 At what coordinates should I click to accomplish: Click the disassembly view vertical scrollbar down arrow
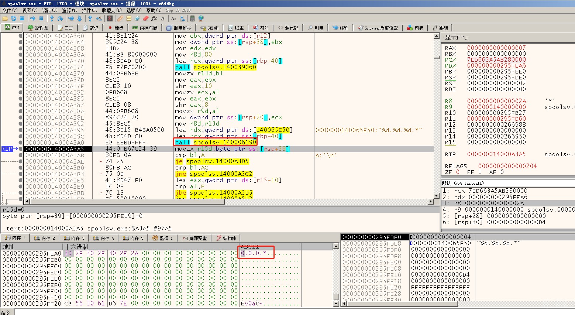pos(436,196)
